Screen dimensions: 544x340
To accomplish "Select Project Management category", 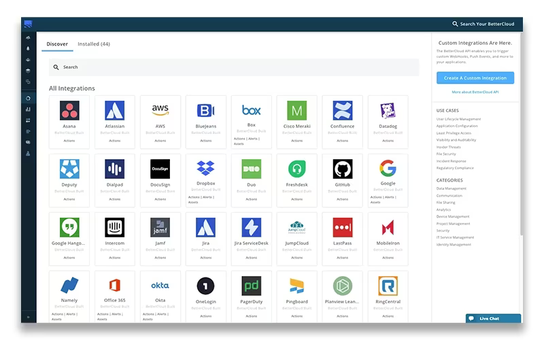I will pyautogui.click(x=453, y=224).
